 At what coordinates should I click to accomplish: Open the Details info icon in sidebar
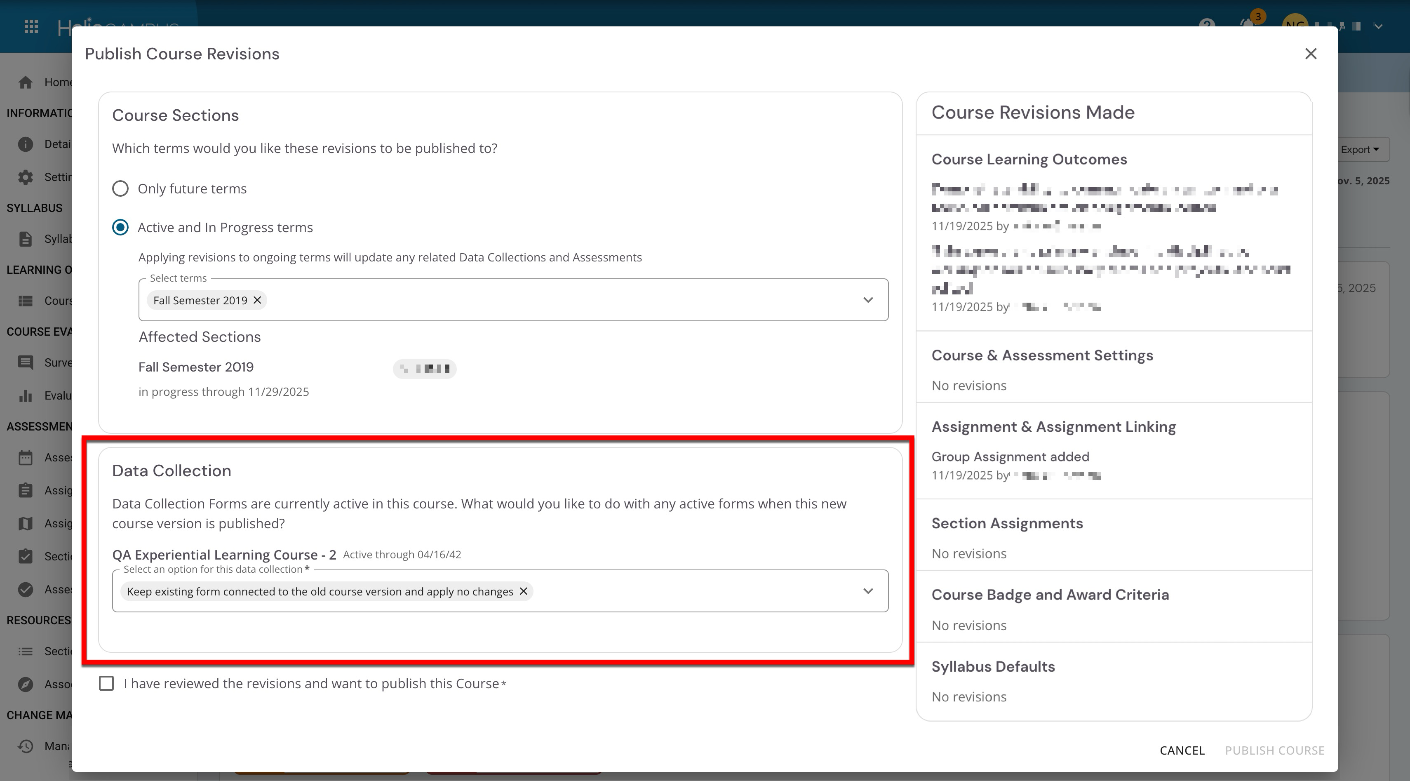(x=25, y=144)
